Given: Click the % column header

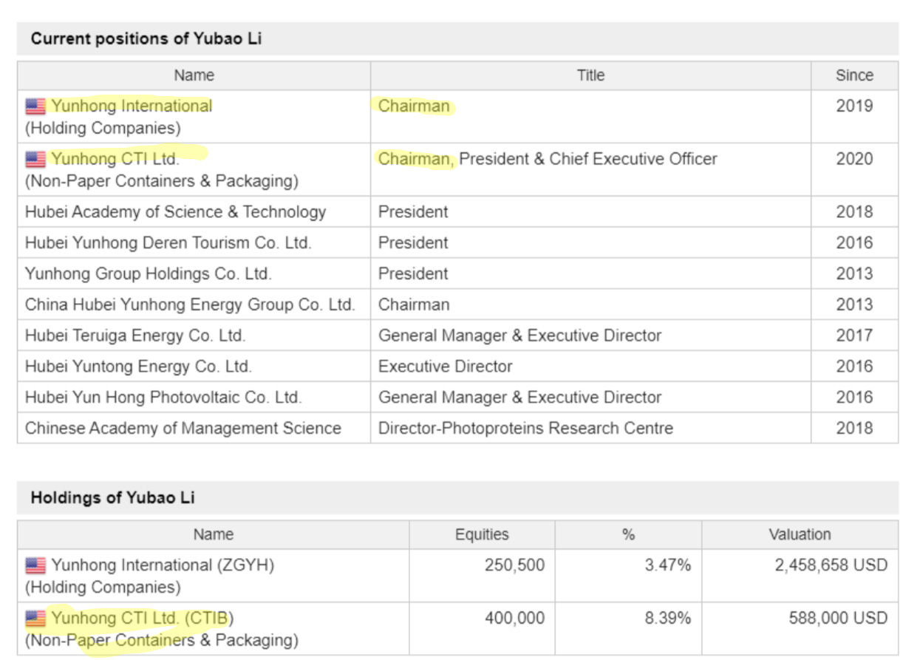Looking at the screenshot, I should [x=628, y=534].
